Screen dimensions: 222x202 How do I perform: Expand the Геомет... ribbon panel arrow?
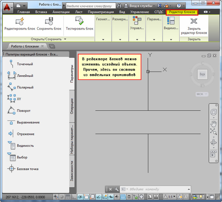103,40
